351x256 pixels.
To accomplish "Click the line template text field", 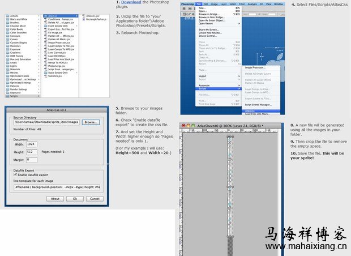I will 57,187.
